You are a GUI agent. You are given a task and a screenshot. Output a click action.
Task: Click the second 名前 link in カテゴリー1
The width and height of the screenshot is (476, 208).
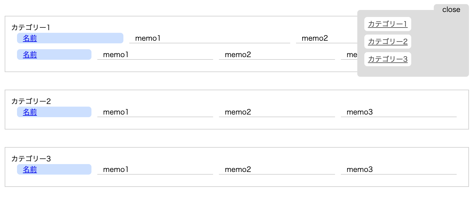(30, 55)
